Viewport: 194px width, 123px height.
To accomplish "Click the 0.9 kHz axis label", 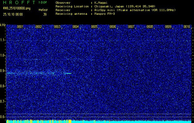I will (x=3, y=71).
